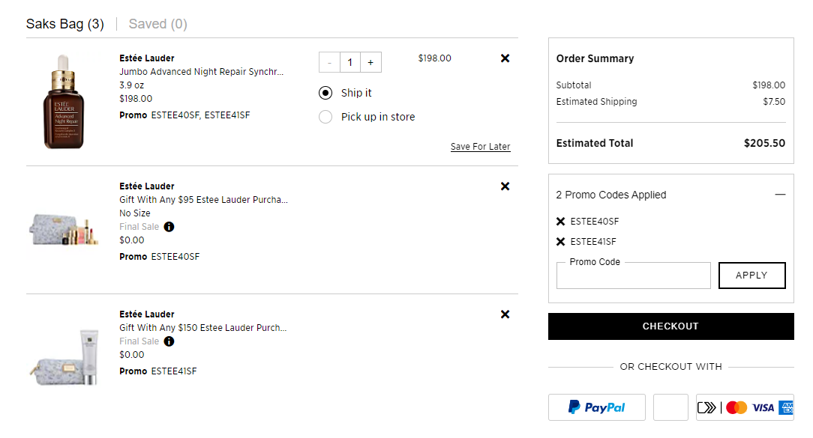This screenshot has width=813, height=438.
Task: Proceed with the CHECKOUT button
Action: pyautogui.click(x=671, y=326)
